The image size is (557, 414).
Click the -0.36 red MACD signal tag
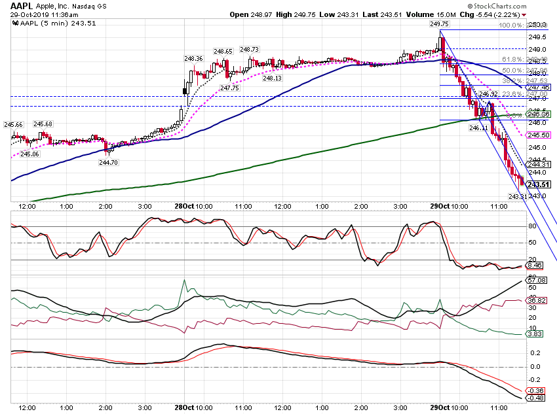click(x=535, y=390)
